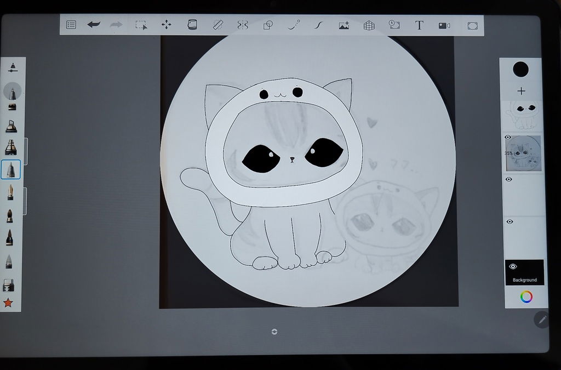This screenshot has width=561, height=370.
Task: Open the Perspective Guides tool
Action: coord(369,25)
